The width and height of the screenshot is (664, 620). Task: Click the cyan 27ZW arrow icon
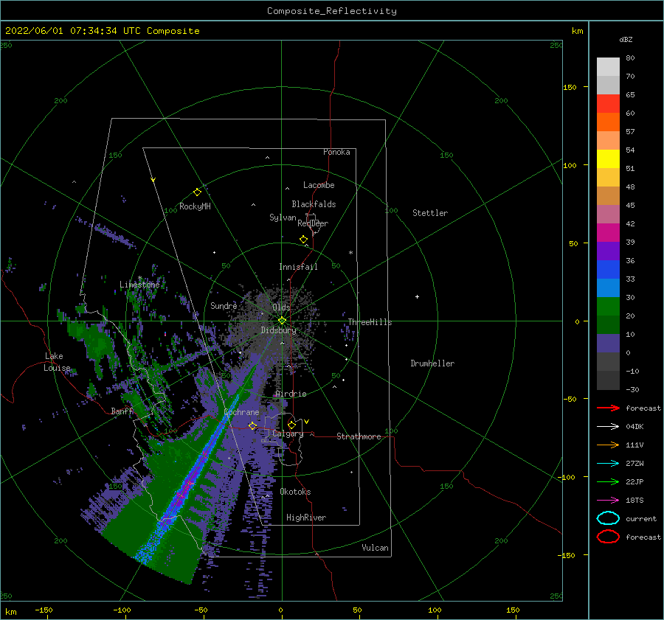coord(608,464)
